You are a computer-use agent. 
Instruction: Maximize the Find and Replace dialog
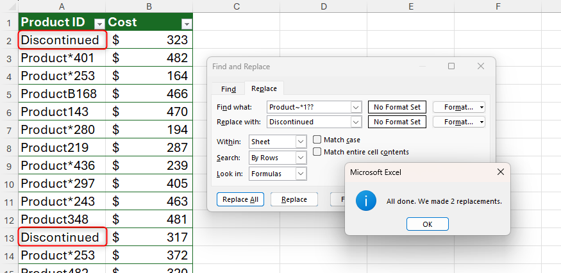451,66
